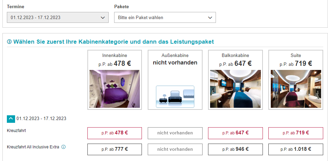Click the Suite category header price 719 €
The width and height of the screenshot is (328, 161).
(304, 63)
